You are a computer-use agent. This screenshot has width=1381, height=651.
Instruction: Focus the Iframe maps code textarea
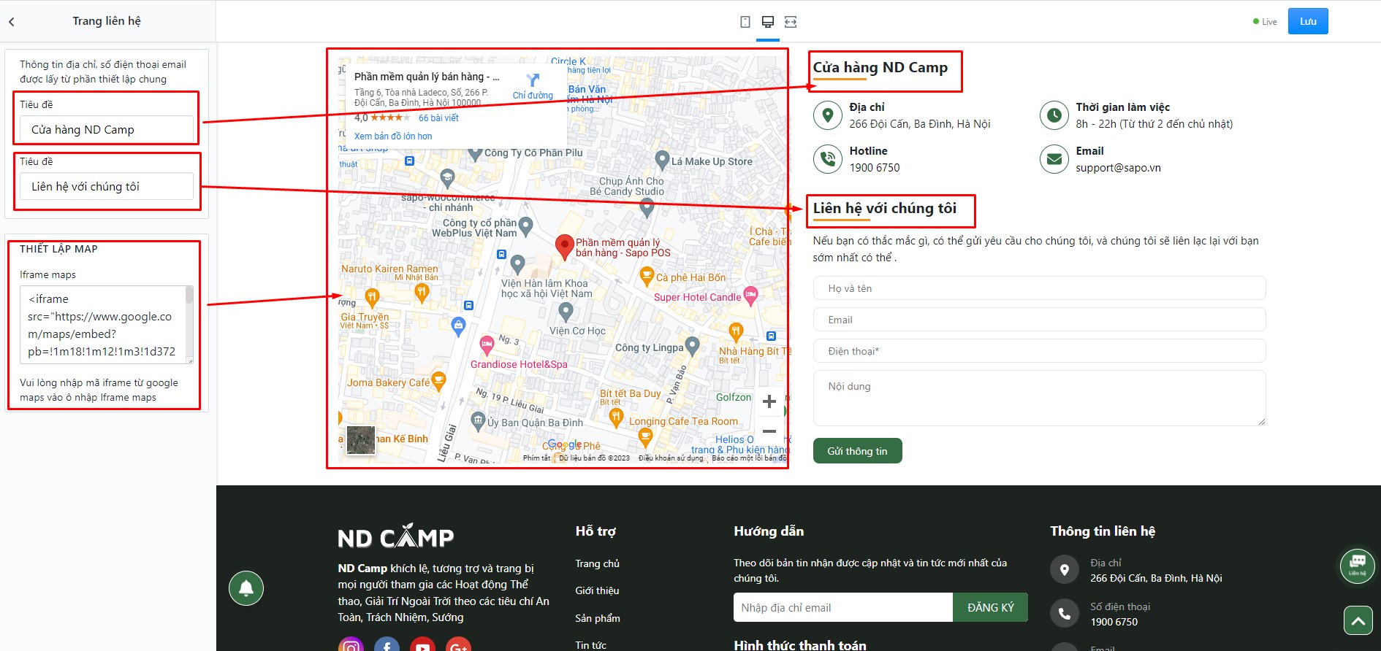pos(102,325)
